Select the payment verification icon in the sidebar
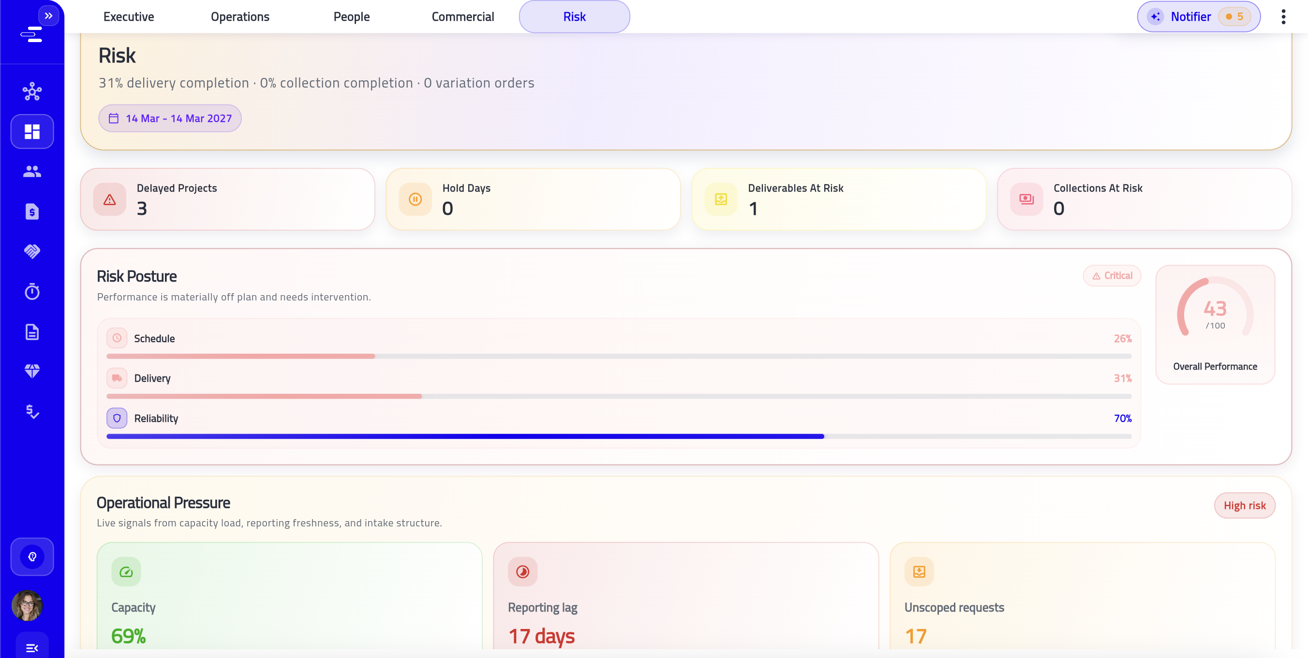This screenshot has width=1308, height=658. click(x=32, y=412)
